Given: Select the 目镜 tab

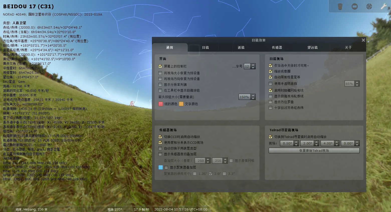Looking at the screenshot, I should click(x=205, y=47).
